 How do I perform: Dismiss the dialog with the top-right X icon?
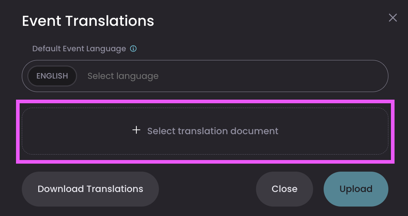point(393,18)
